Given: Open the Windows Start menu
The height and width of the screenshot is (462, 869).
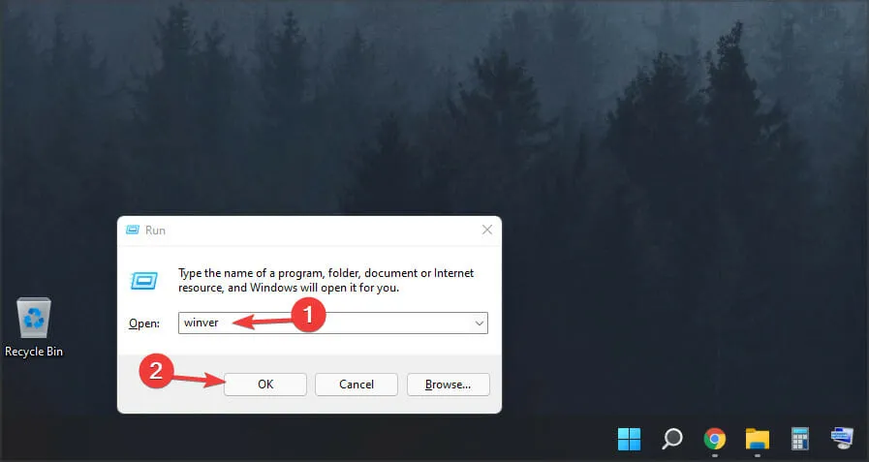Looking at the screenshot, I should coord(629,439).
